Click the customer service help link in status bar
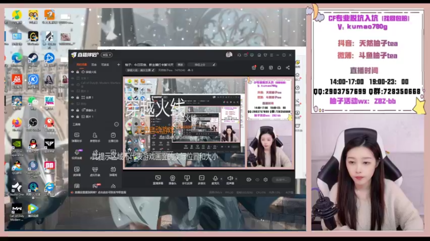The image size is (430, 241). (x=100, y=192)
